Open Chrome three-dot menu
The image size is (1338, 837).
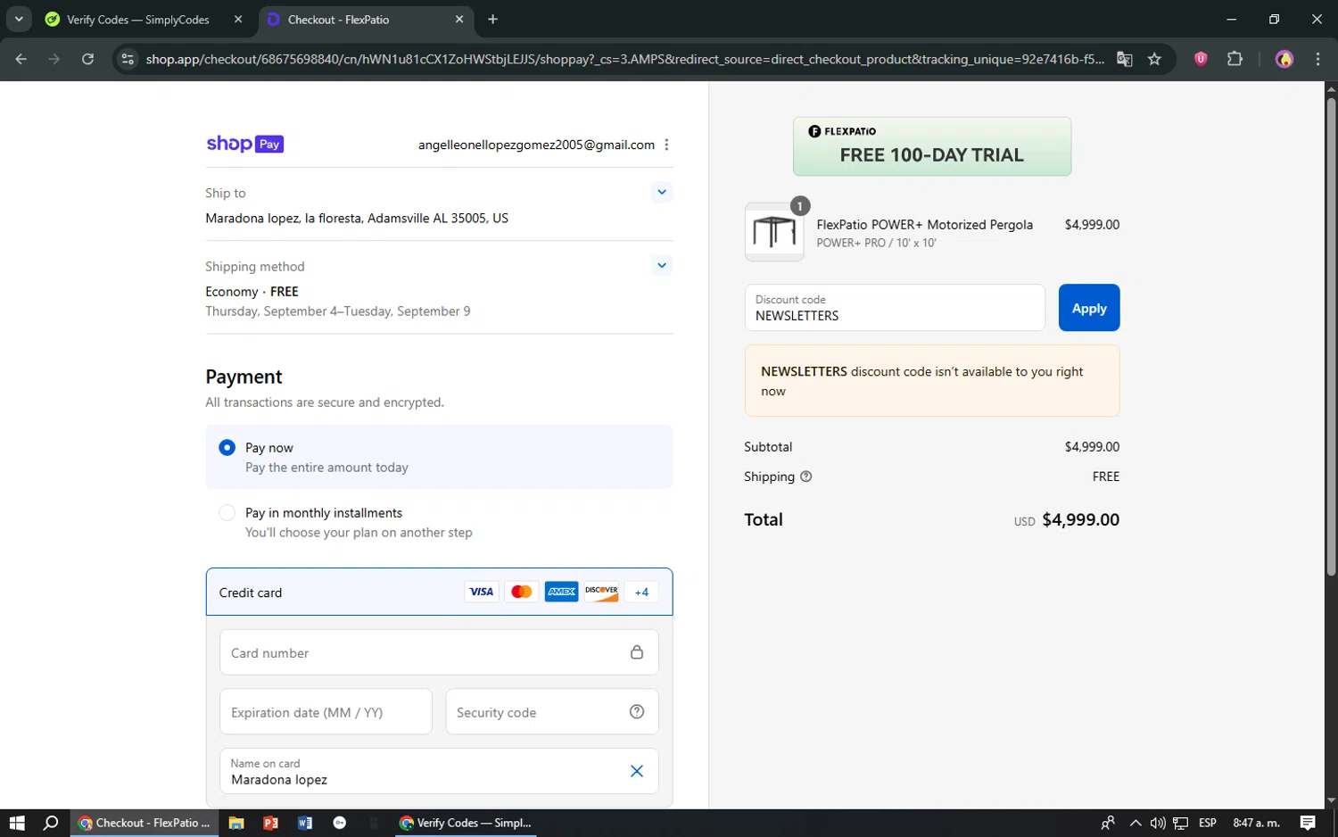[x=1317, y=59]
